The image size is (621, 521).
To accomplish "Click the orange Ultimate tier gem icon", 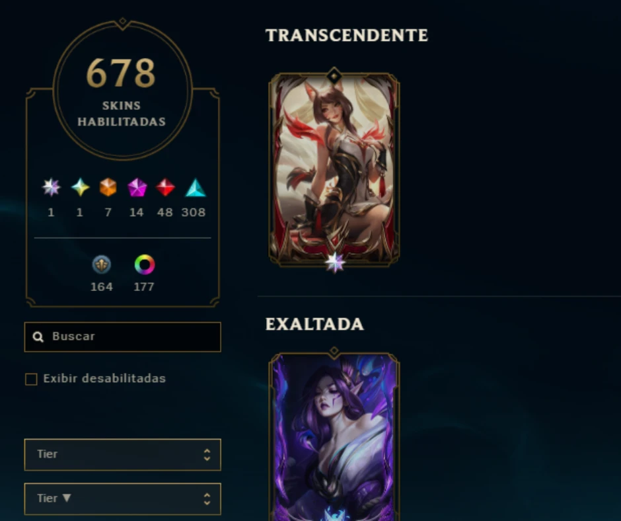I will coord(108,188).
